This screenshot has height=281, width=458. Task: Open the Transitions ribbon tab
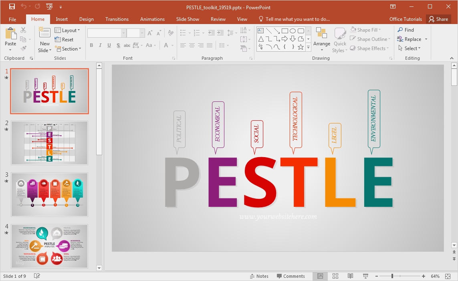coord(117,19)
